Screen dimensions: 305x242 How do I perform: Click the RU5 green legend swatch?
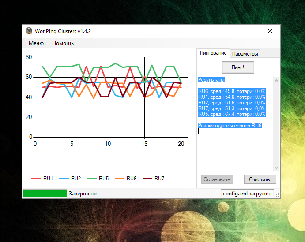click(92, 179)
